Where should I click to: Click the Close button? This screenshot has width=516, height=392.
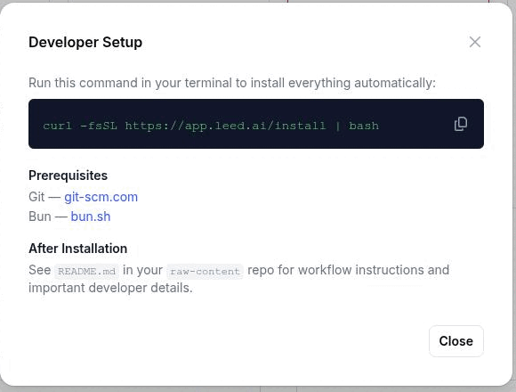point(456,341)
